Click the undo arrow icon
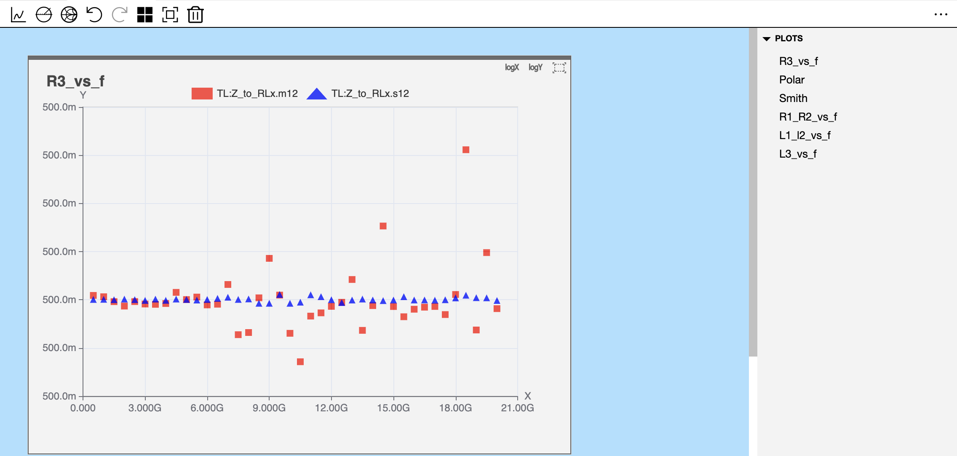This screenshot has height=456, width=957. tap(94, 15)
